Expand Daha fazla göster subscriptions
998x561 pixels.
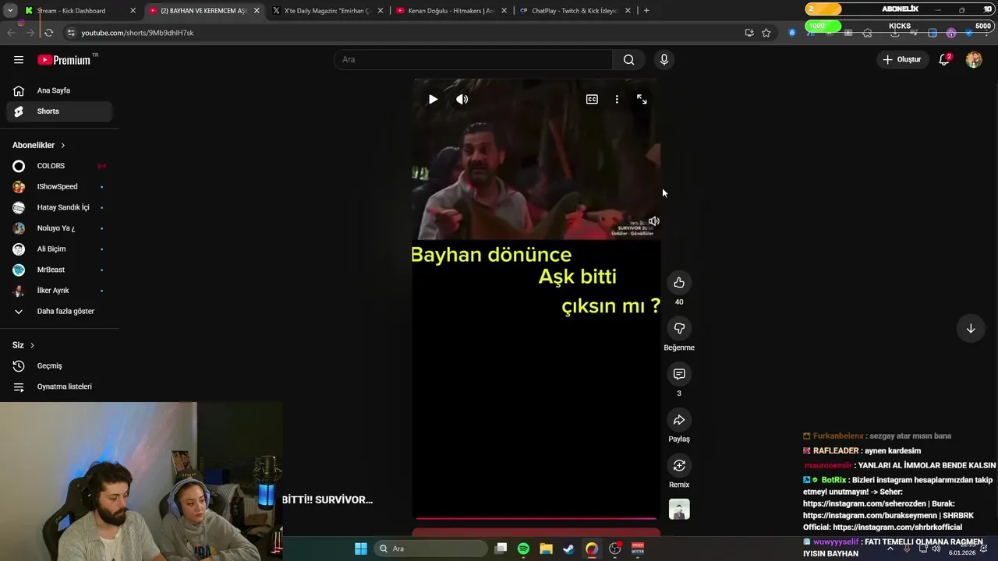pyautogui.click(x=59, y=312)
